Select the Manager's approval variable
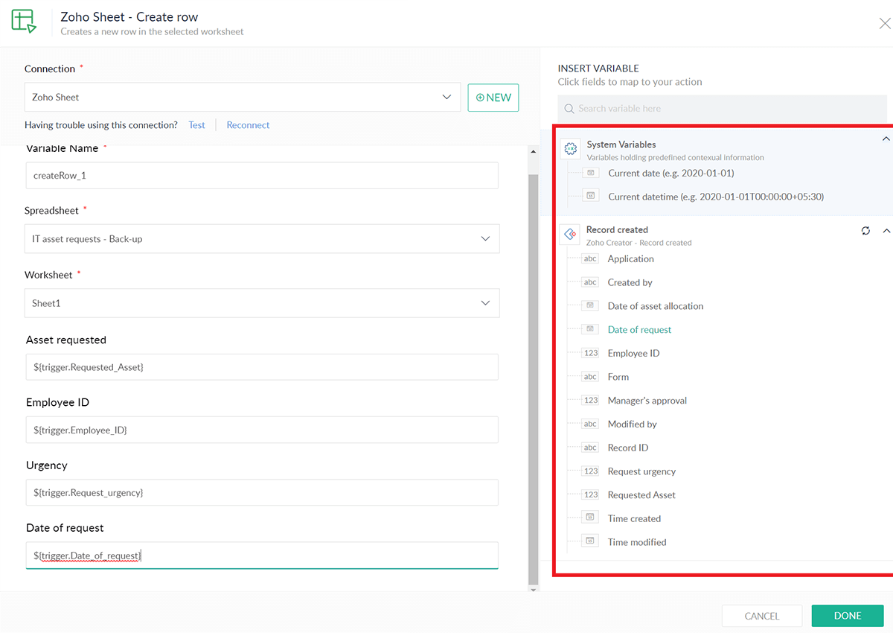Image resolution: width=893 pixels, height=633 pixels. click(647, 401)
